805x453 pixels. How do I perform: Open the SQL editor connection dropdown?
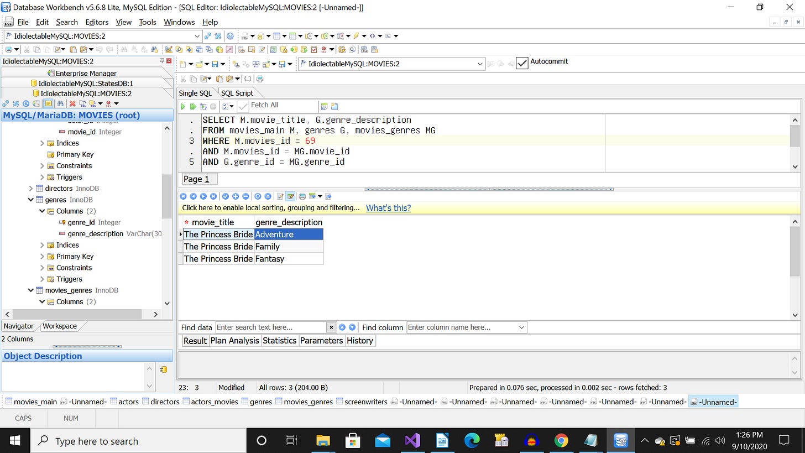pyautogui.click(x=480, y=64)
